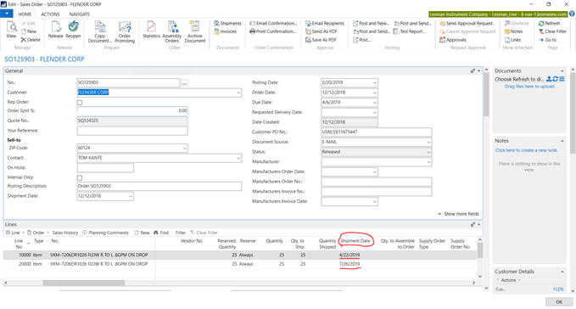Expand Show more fields
The width and height of the screenshot is (576, 309).
click(x=458, y=214)
